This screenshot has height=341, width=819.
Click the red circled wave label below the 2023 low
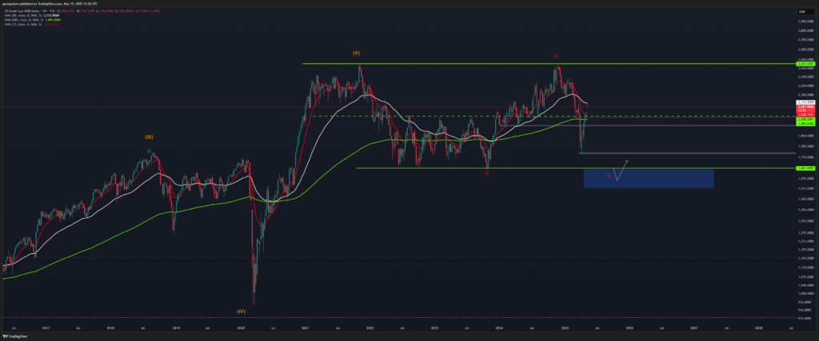coord(486,173)
